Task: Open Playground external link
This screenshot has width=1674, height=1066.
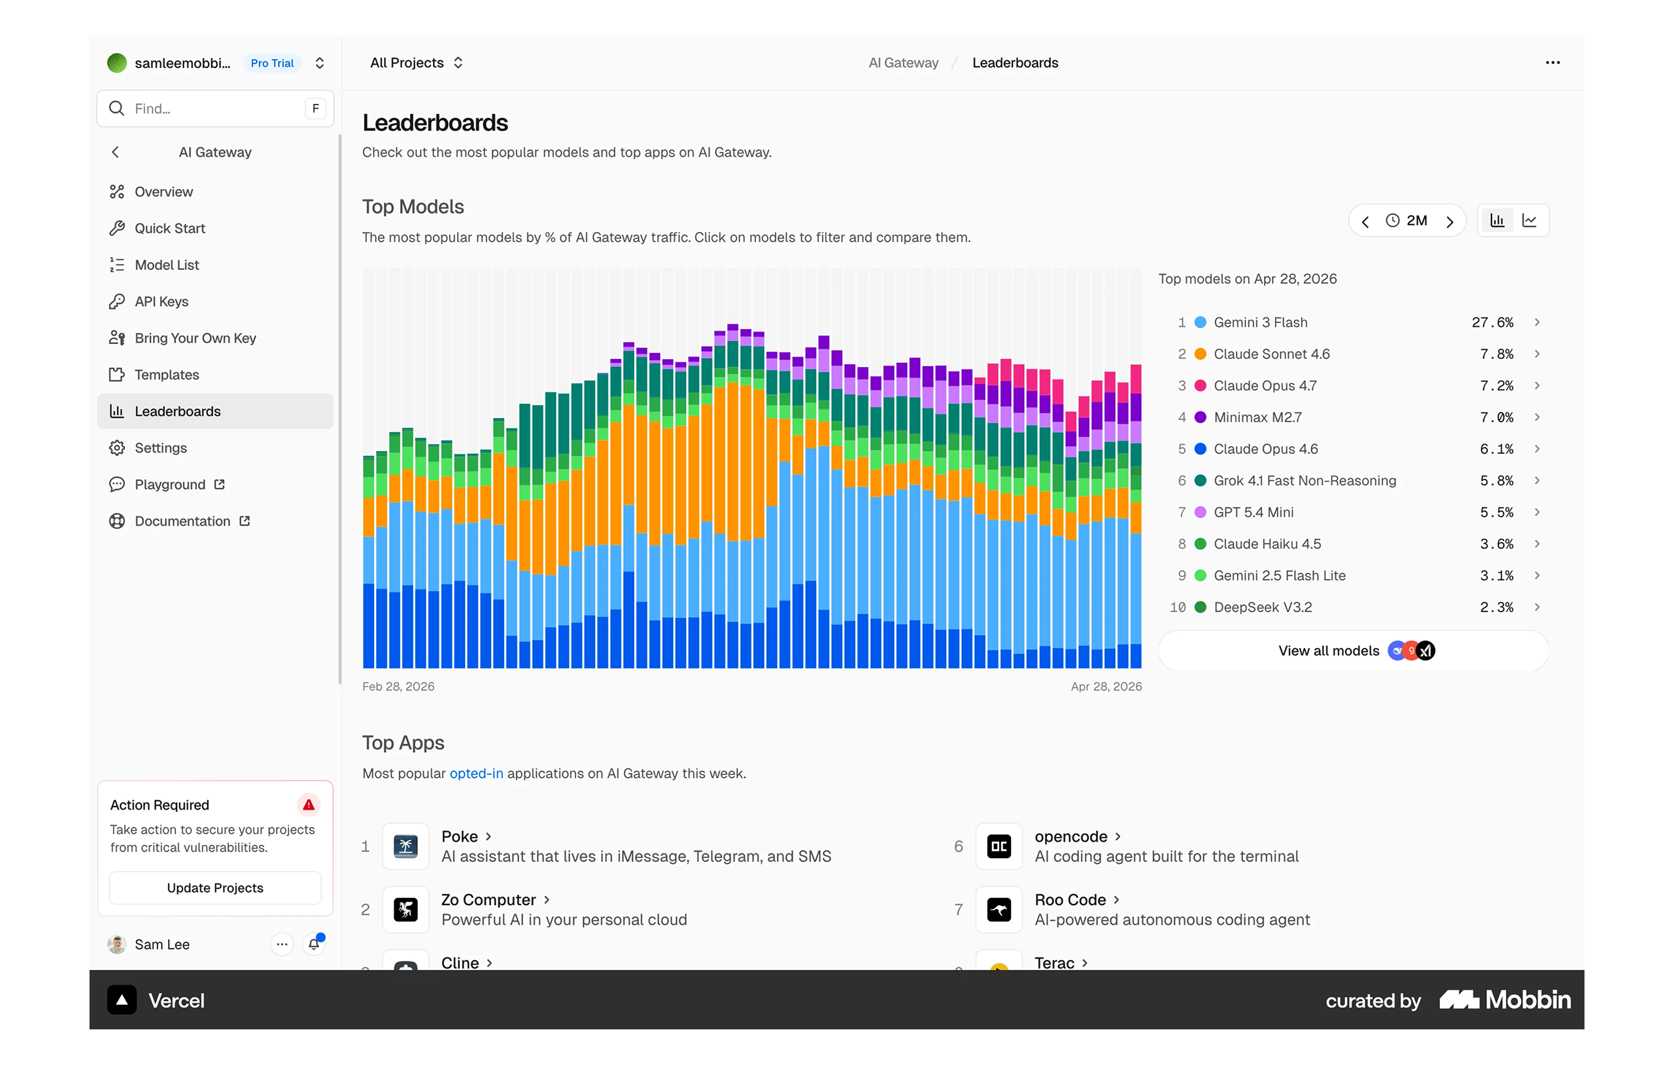Action: click(x=216, y=485)
